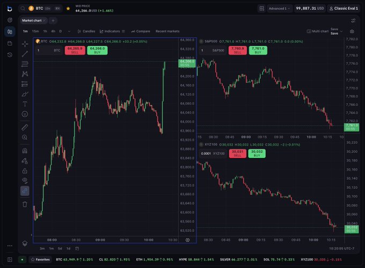Screen dimensions: 365x268
Task: Toggle stay in drawing mode pencil lock
Action: pos(25,161)
